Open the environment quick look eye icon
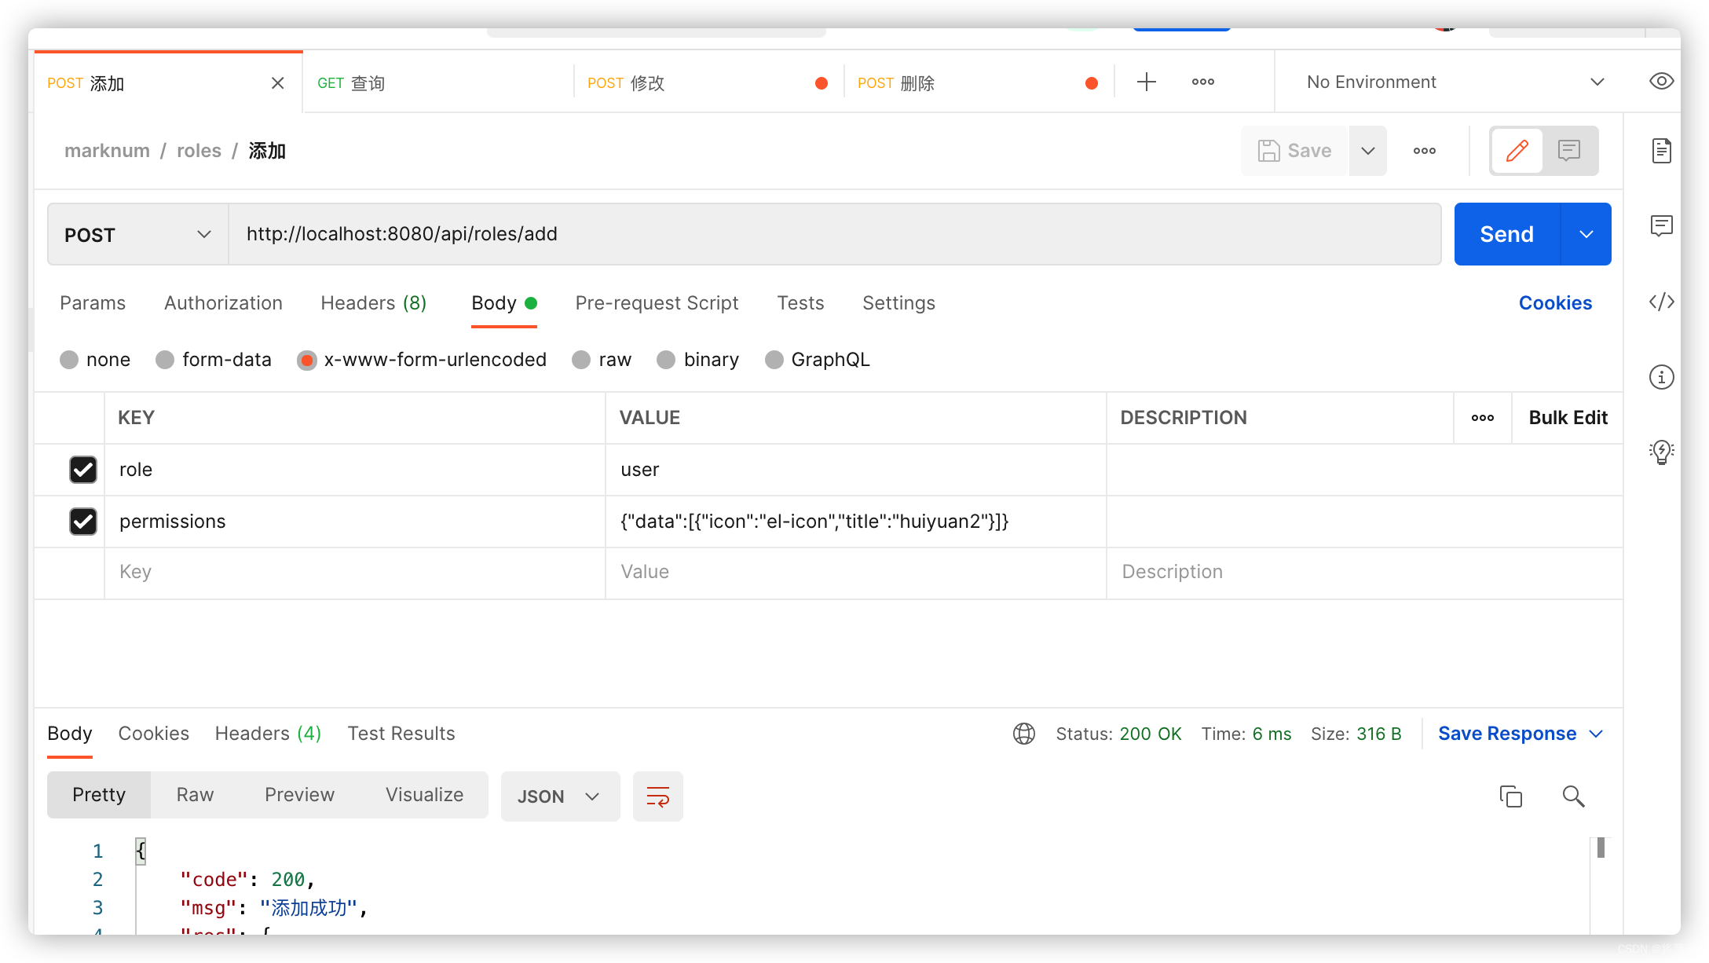 (x=1660, y=81)
